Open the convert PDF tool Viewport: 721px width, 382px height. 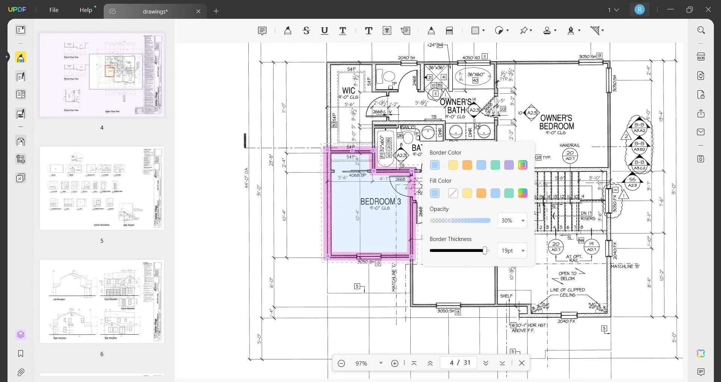coord(701,76)
